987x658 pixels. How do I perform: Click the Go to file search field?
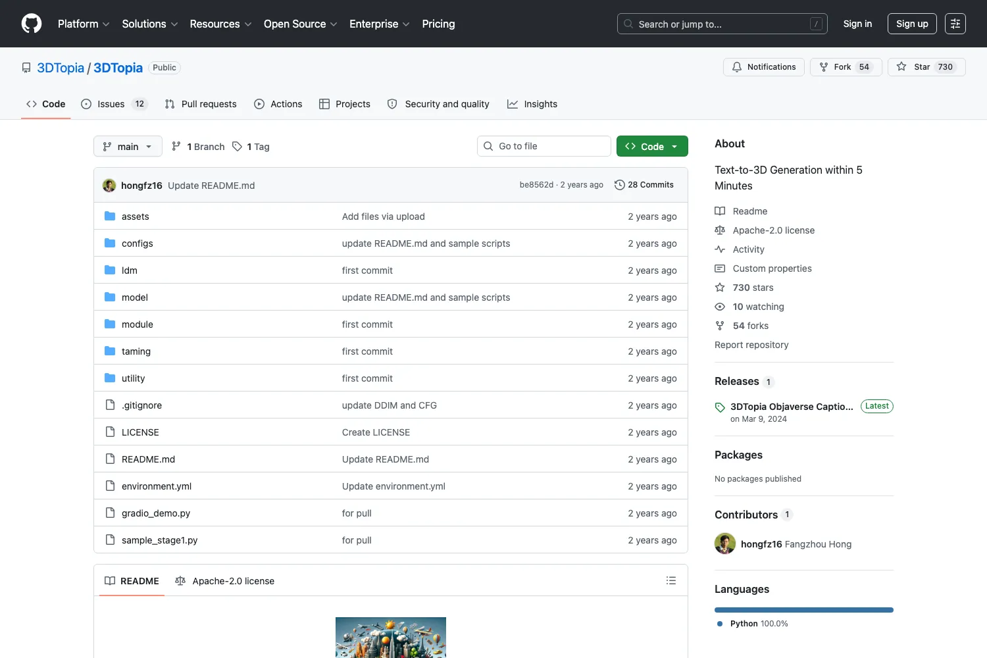click(x=544, y=146)
